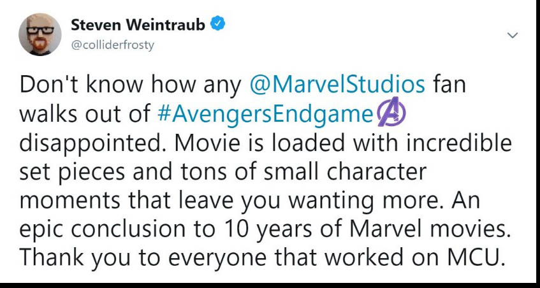
Task: Click the purple Avengers logo emoji
Action: pos(391,114)
